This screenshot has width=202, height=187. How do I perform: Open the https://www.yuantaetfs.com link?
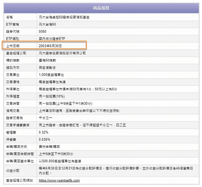click(x=59, y=180)
